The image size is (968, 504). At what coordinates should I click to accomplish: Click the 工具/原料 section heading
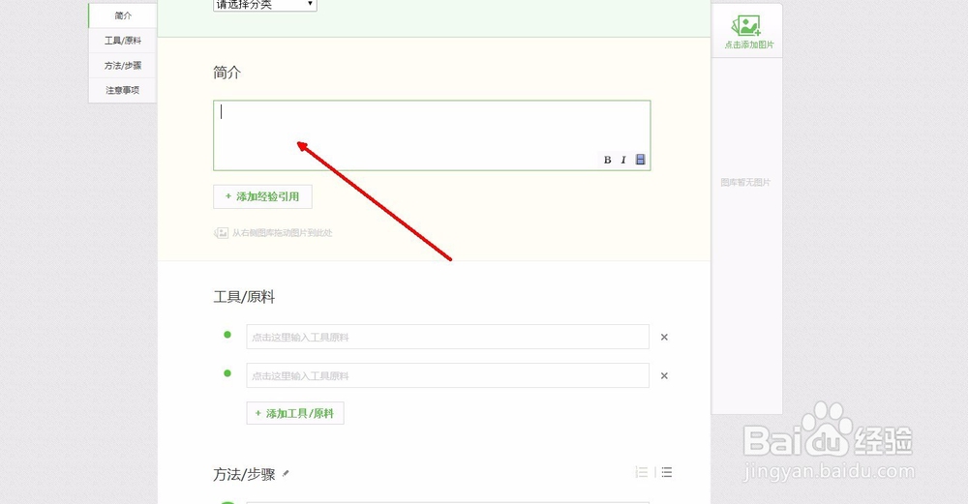(244, 297)
